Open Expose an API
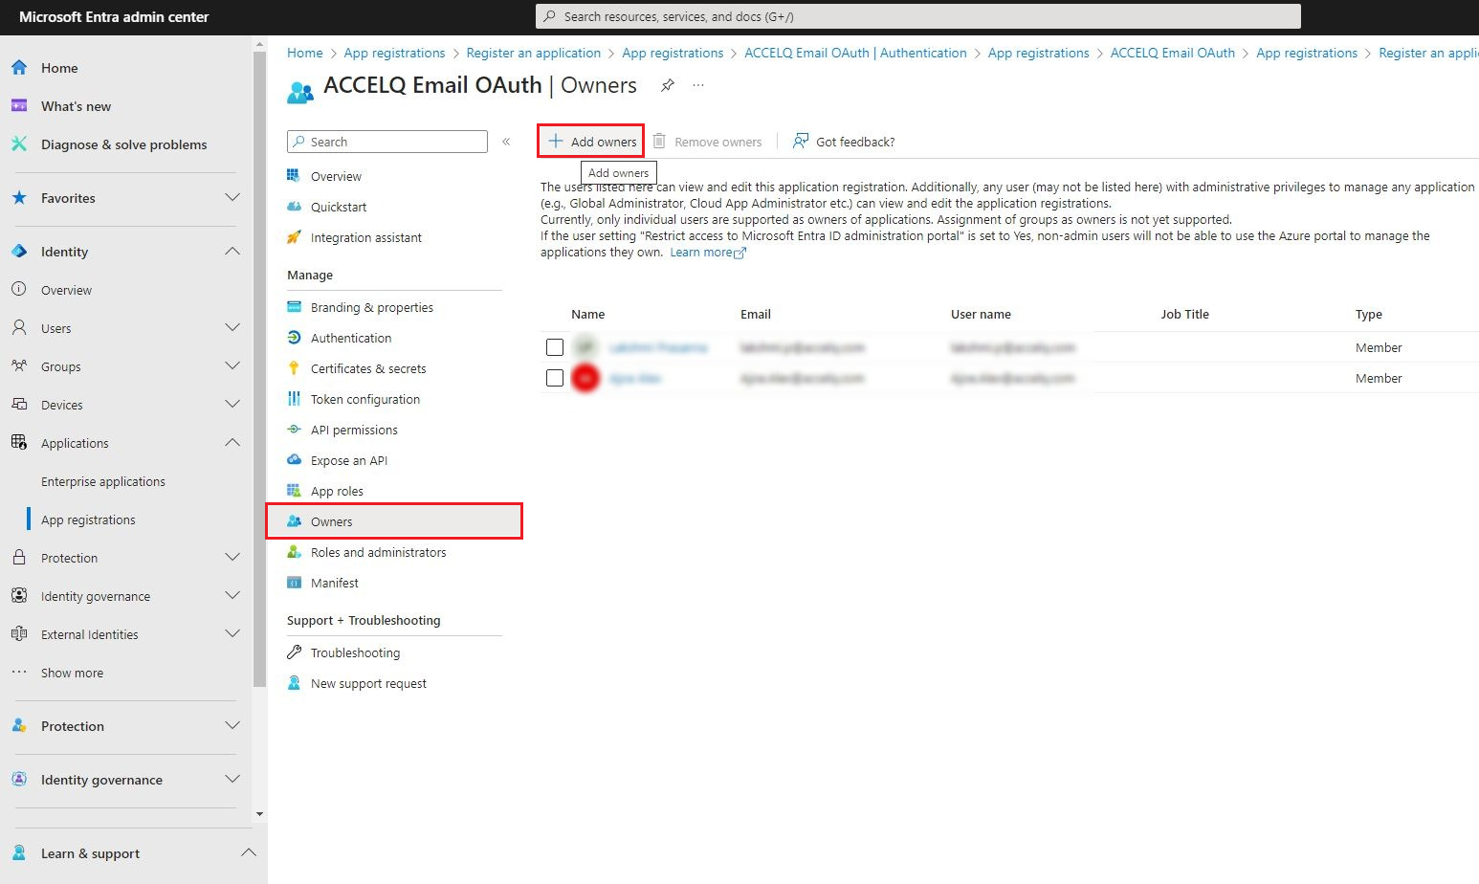The height and width of the screenshot is (884, 1479). tap(348, 459)
